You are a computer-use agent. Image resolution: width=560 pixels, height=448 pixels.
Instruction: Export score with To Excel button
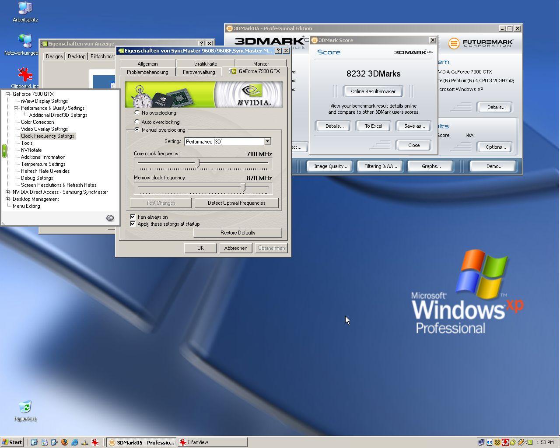[x=374, y=126]
